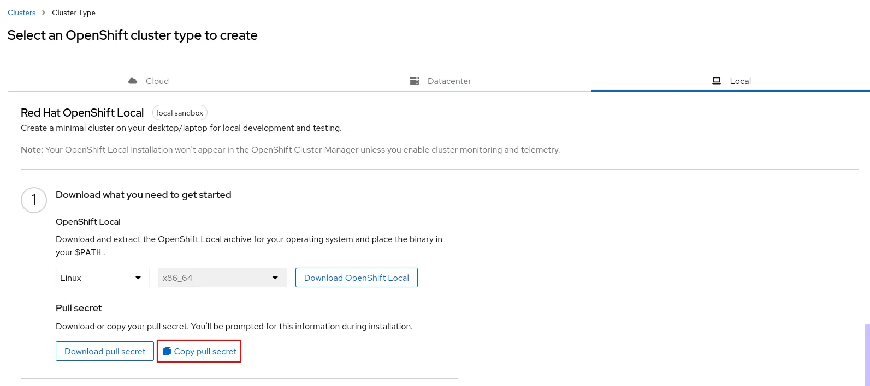Click the Datacenter server rack icon

[415, 81]
